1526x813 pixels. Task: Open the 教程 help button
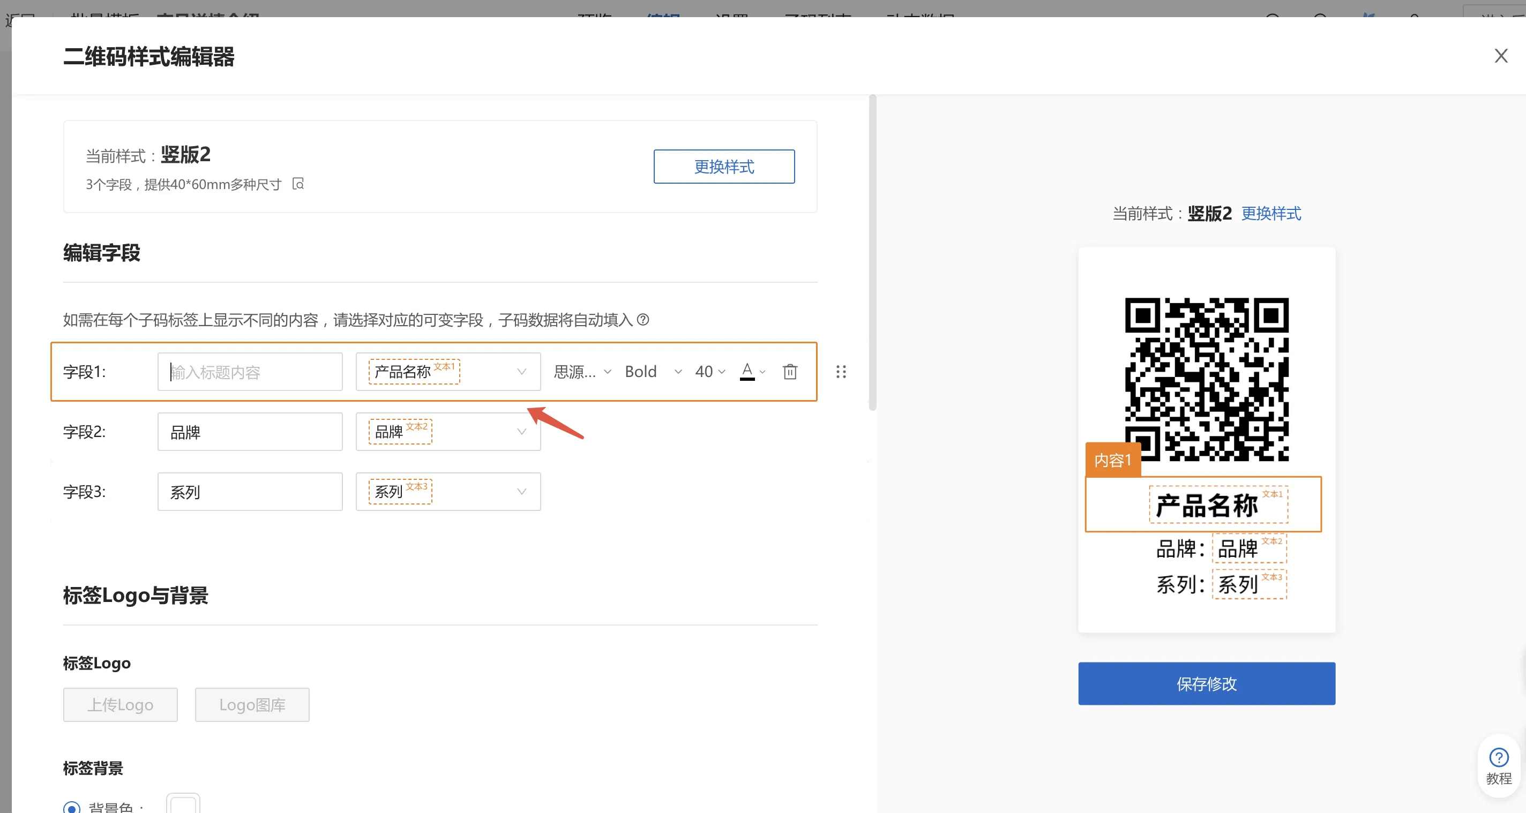1498,767
